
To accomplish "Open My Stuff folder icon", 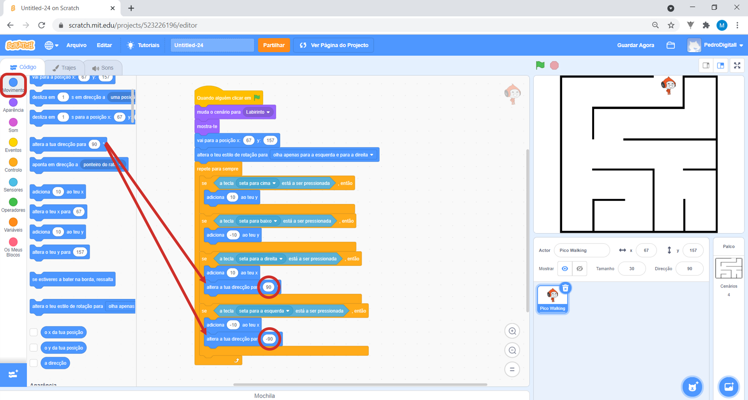I will pos(670,45).
